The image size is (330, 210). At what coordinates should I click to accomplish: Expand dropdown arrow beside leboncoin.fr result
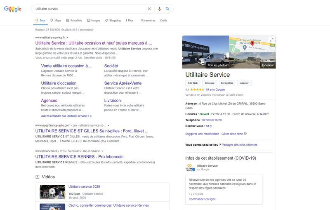[102, 151]
